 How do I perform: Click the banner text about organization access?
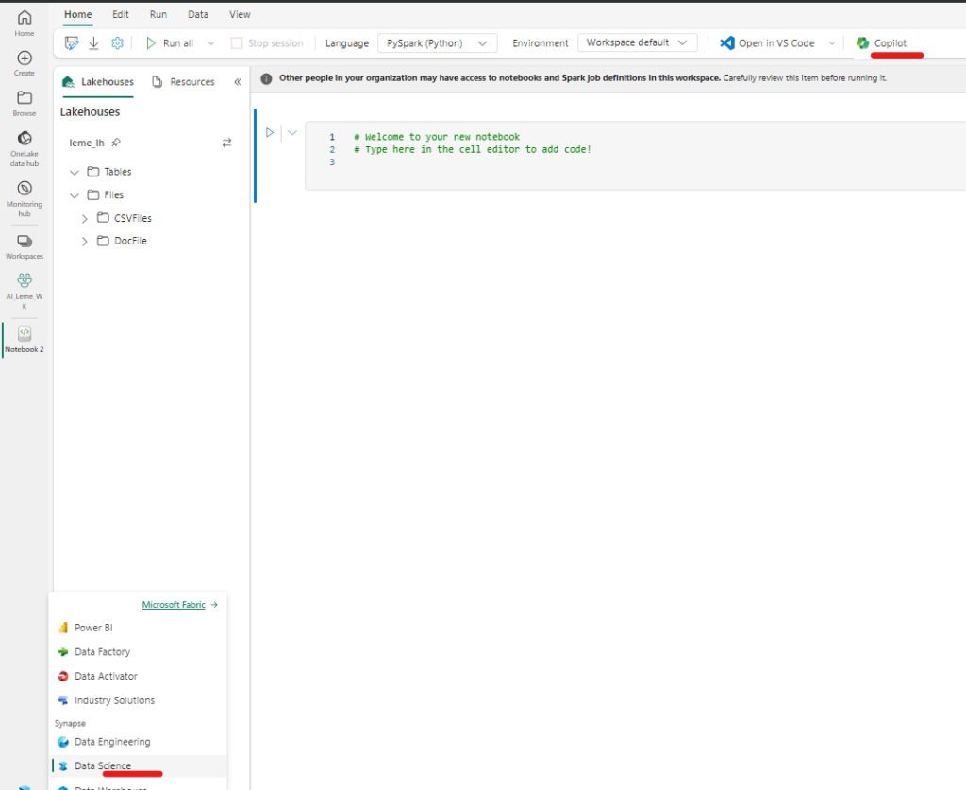[x=583, y=78]
